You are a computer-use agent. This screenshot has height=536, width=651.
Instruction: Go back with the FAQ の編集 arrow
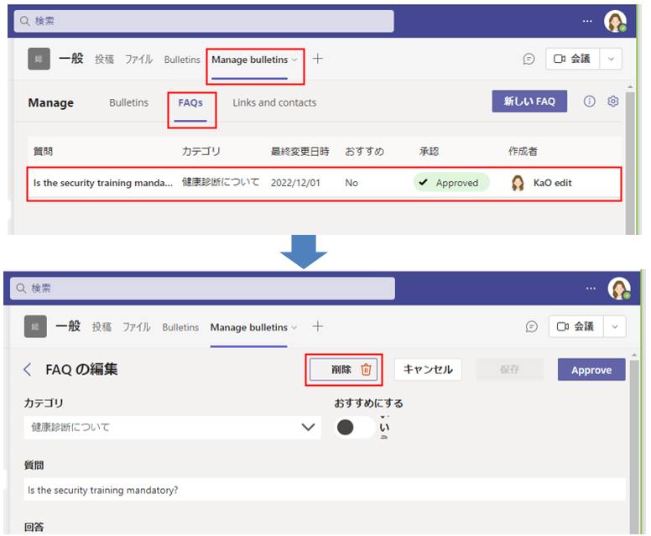(28, 369)
